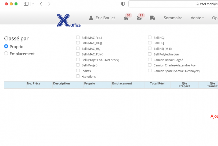Click the Total Réel column header

157,83
